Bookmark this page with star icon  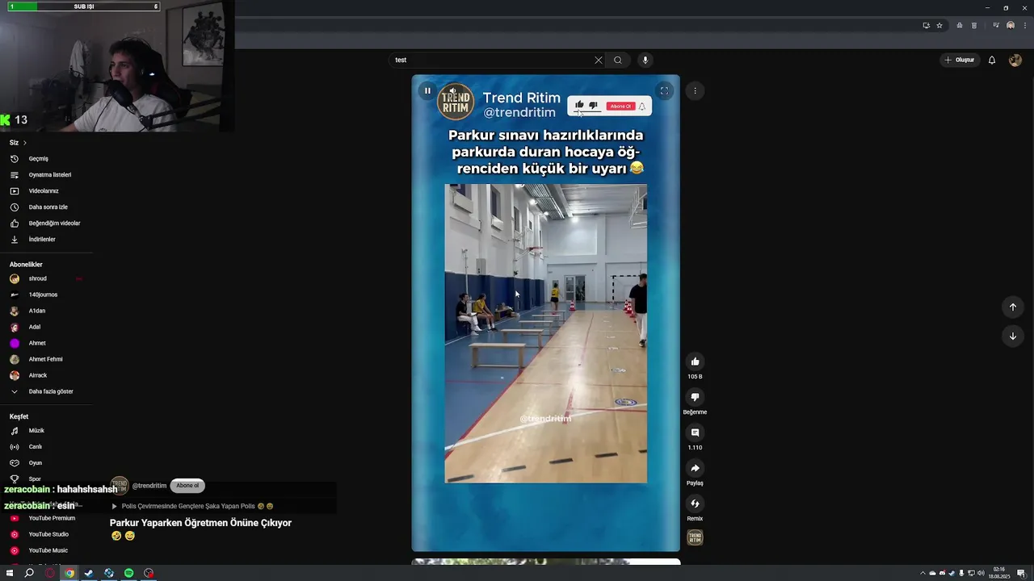(939, 26)
